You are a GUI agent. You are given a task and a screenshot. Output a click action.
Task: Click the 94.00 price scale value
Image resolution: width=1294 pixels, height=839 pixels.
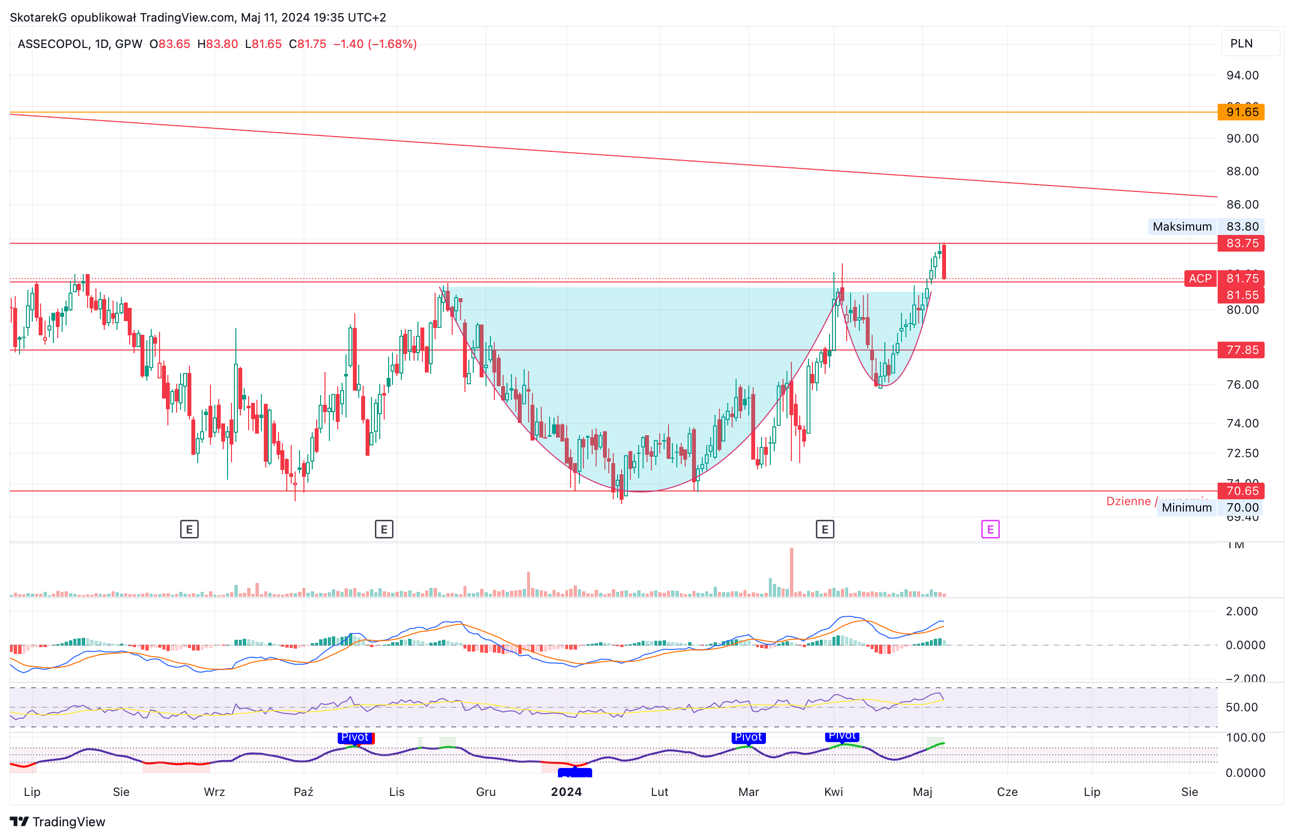[x=1242, y=75]
